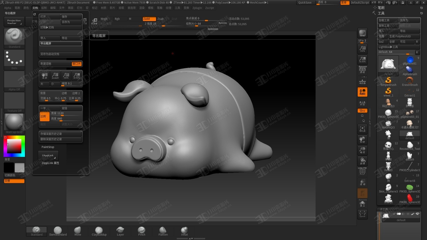Screen dimensions: 427x240
Task: Click the GoZ button
Action: 383,42
